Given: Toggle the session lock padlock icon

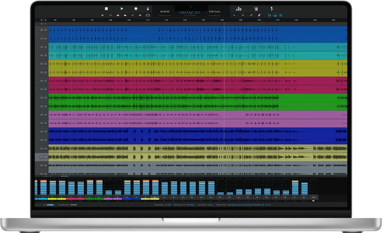Looking at the screenshot, I should click(x=148, y=9).
